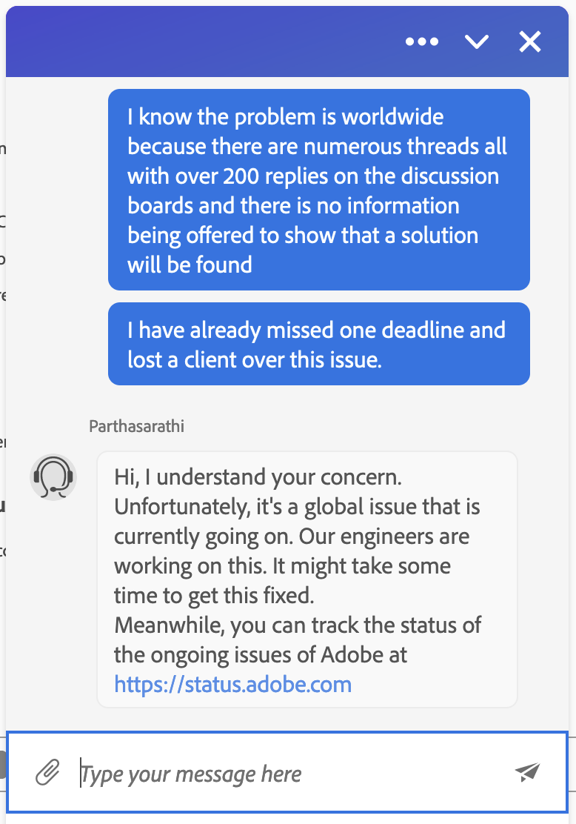Click the agent name Parthasarathi
576x824 pixels.
click(x=136, y=426)
